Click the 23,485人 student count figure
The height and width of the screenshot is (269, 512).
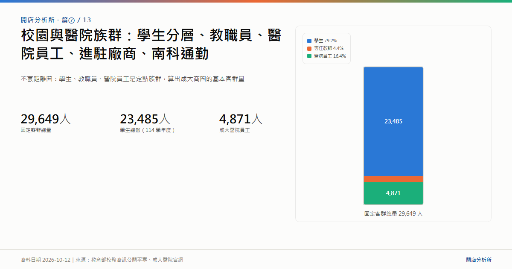pos(145,119)
